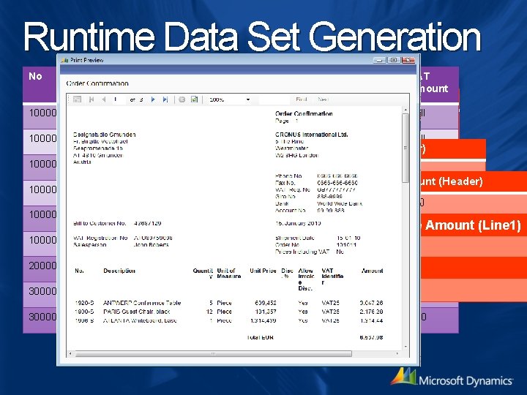
Task: Toggle the document map icon in toolbar
Action: pos(78,99)
